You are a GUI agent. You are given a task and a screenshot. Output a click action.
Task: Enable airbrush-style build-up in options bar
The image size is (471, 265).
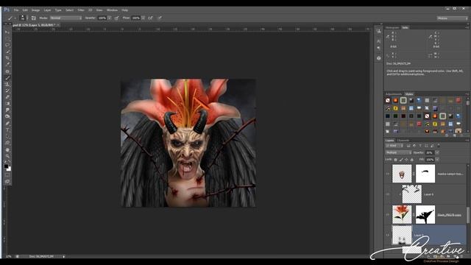[x=150, y=18]
